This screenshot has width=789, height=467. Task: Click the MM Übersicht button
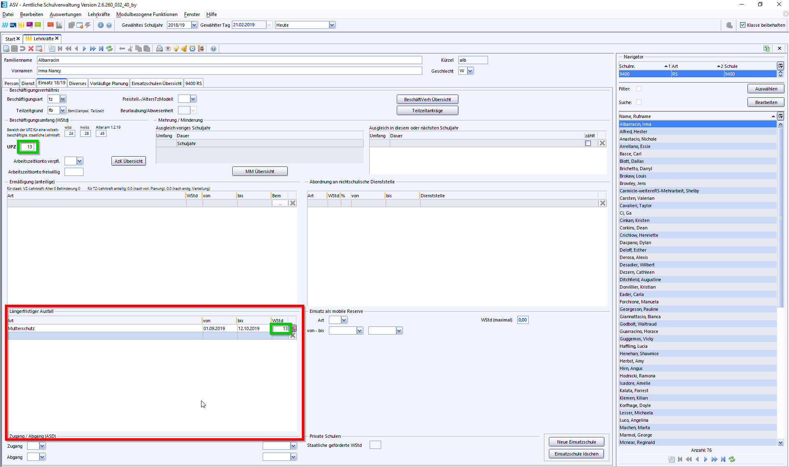(x=259, y=171)
